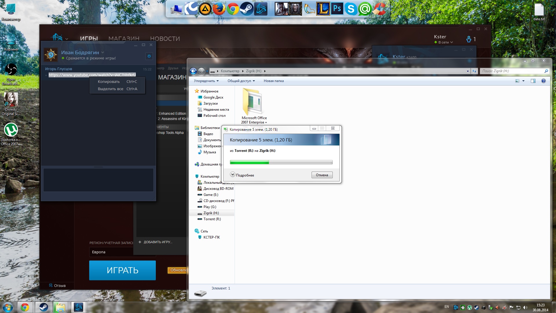The height and width of the screenshot is (313, 556).
Task: Open the friends icon next to Kster
Action: 469,39
